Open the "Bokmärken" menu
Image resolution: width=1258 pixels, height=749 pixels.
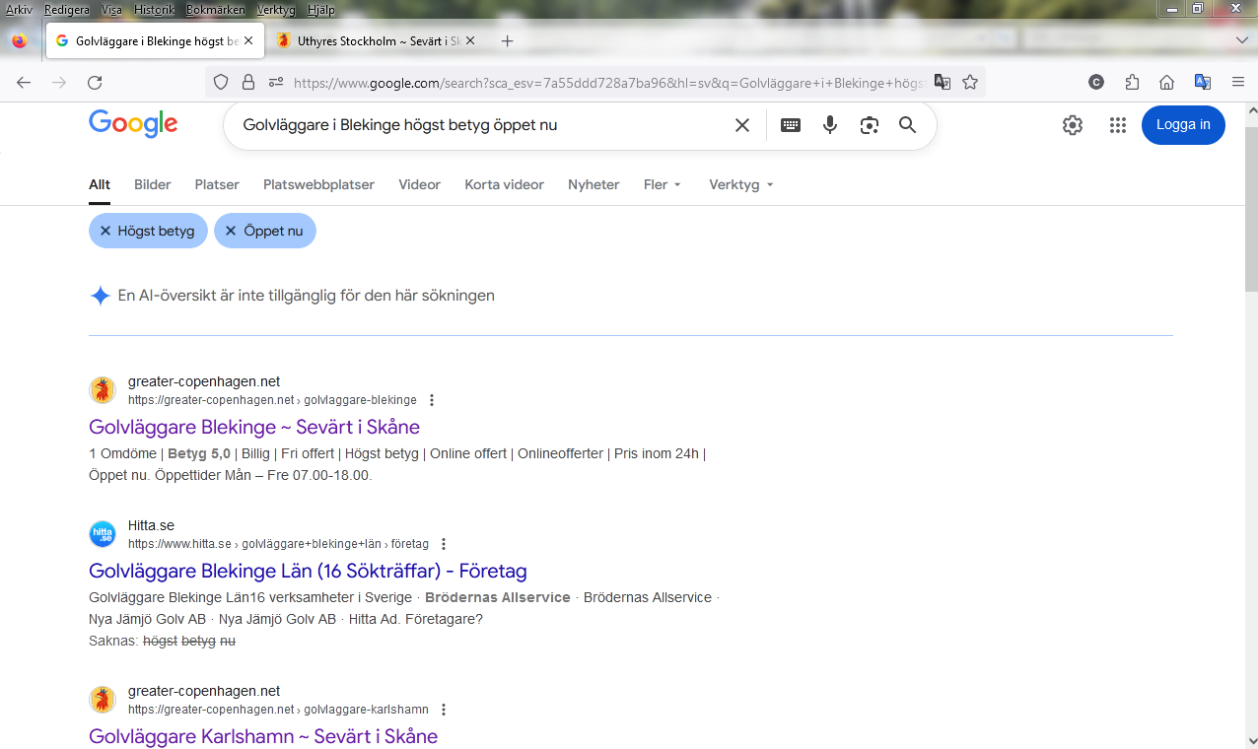coord(215,10)
